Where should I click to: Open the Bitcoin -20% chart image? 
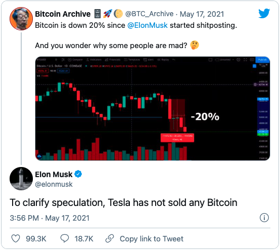pos(153,108)
